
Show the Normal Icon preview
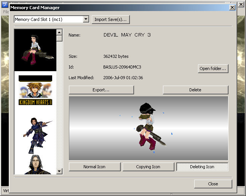coord(94,167)
